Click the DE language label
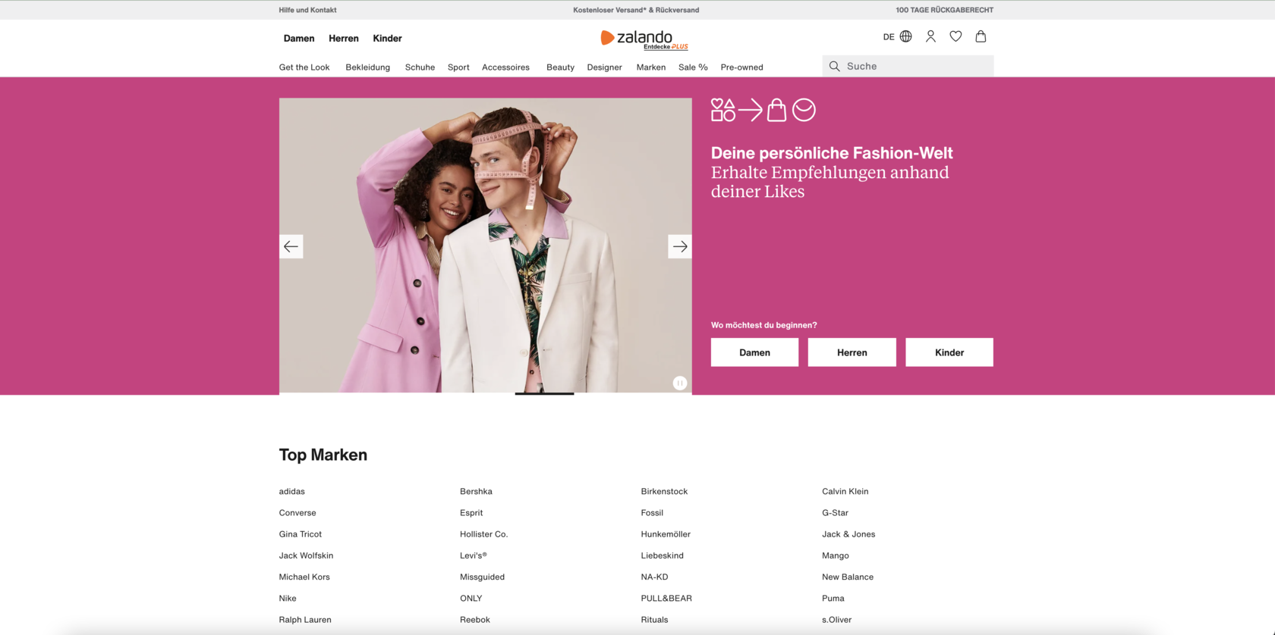 [x=889, y=36]
